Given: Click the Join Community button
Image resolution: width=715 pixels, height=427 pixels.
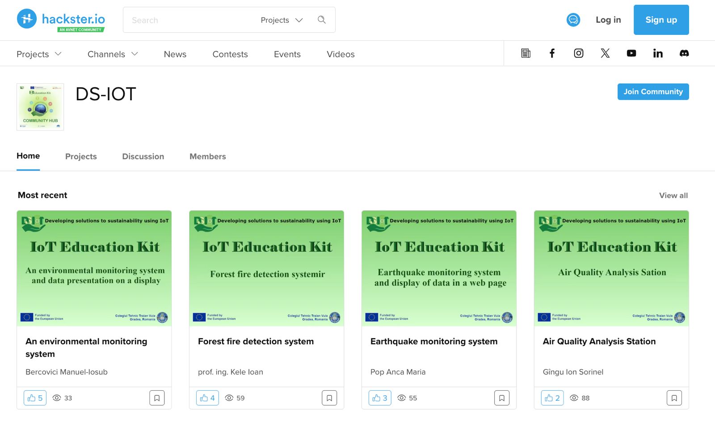Looking at the screenshot, I should tap(653, 92).
